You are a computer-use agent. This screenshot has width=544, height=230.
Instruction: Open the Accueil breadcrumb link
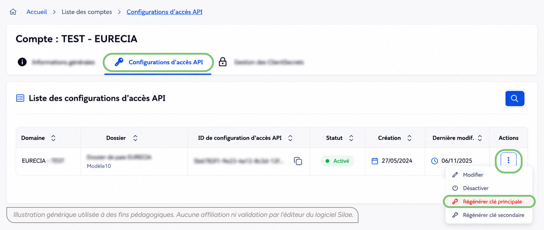tap(37, 12)
